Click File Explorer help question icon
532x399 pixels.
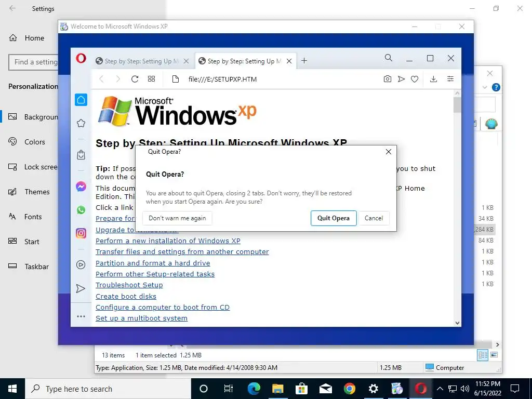496,87
